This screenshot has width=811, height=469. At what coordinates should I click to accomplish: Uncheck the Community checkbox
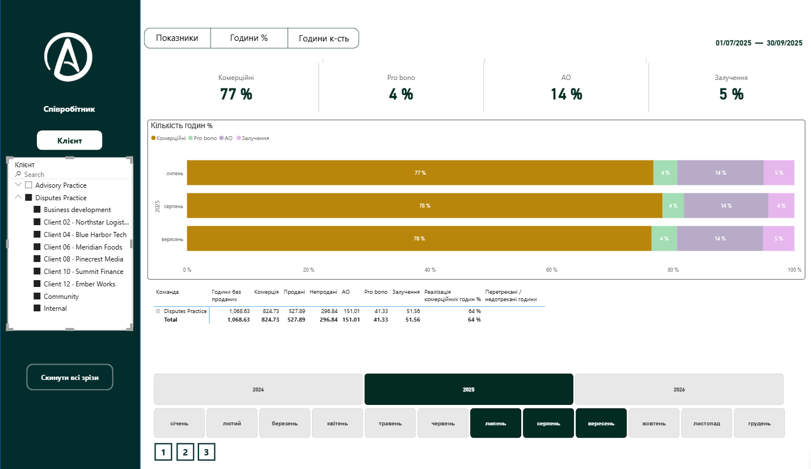[37, 297]
